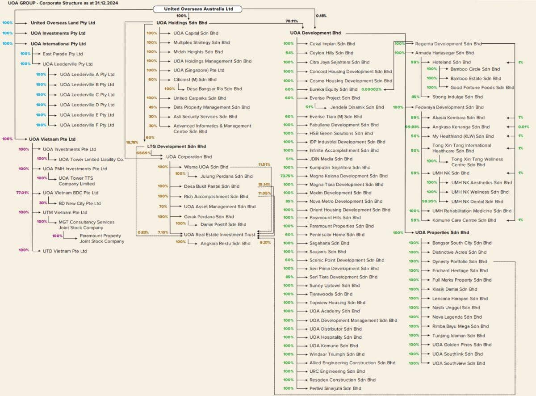The image size is (536, 396).
Task: Click the United Overseas Australia Ltd box
Action: coord(198,9)
